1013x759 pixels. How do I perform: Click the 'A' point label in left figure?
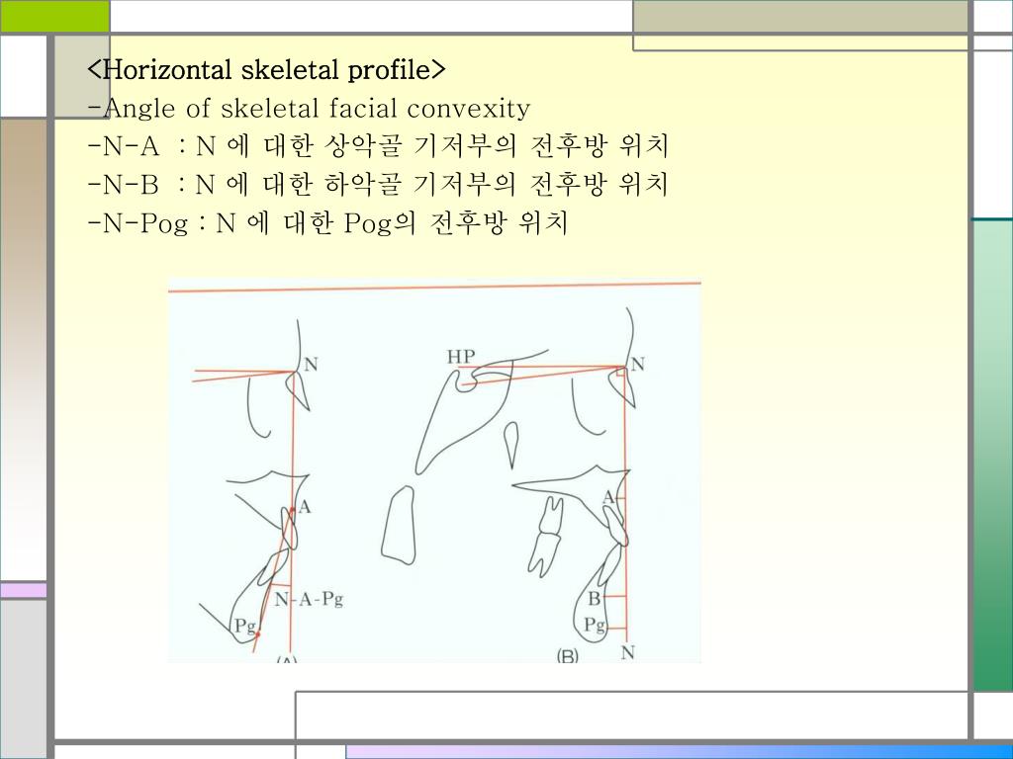(x=305, y=507)
